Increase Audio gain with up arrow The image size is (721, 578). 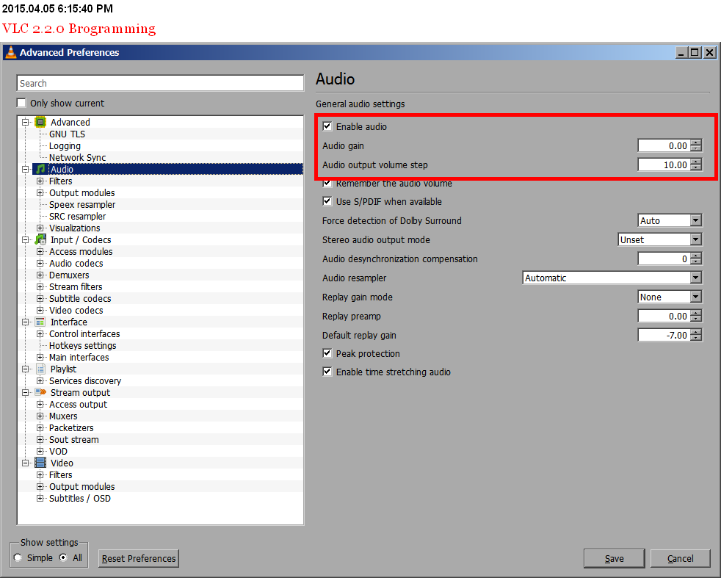click(x=696, y=142)
